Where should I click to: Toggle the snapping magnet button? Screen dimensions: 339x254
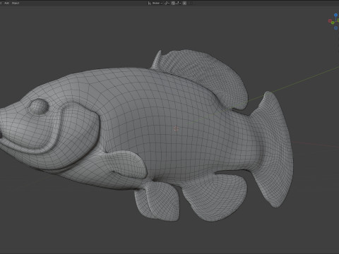pos(173,3)
